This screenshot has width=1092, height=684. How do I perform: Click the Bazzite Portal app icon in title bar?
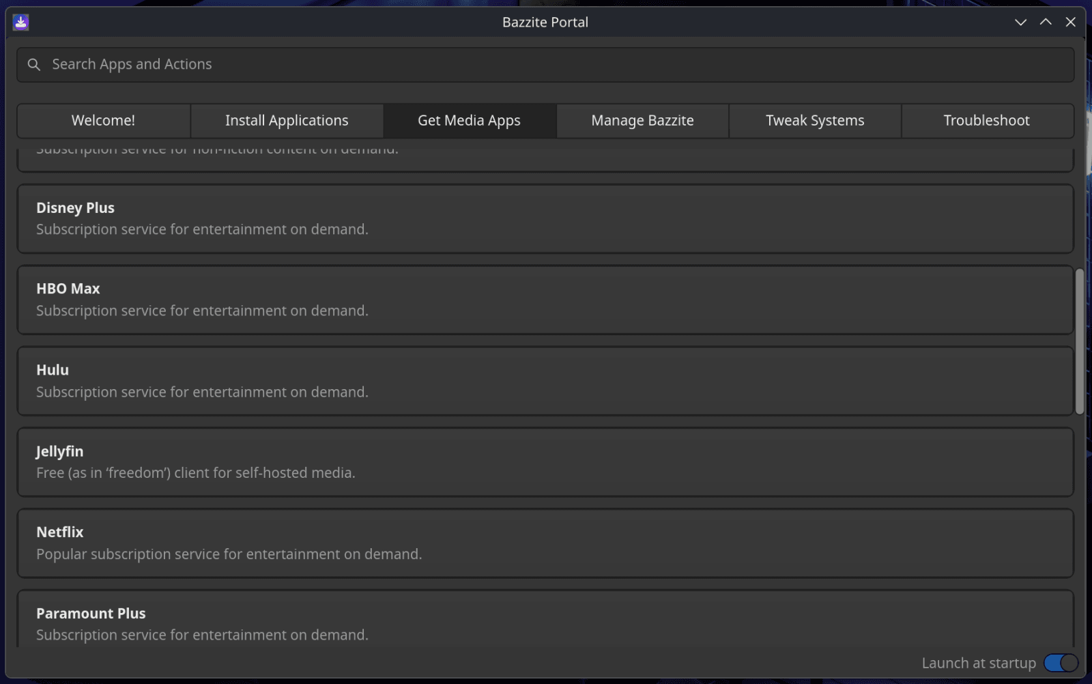tap(20, 22)
